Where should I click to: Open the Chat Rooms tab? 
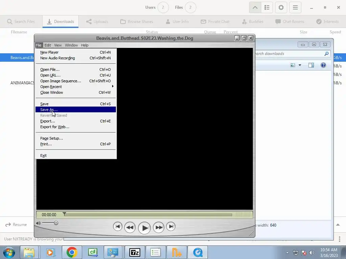tap(290, 21)
